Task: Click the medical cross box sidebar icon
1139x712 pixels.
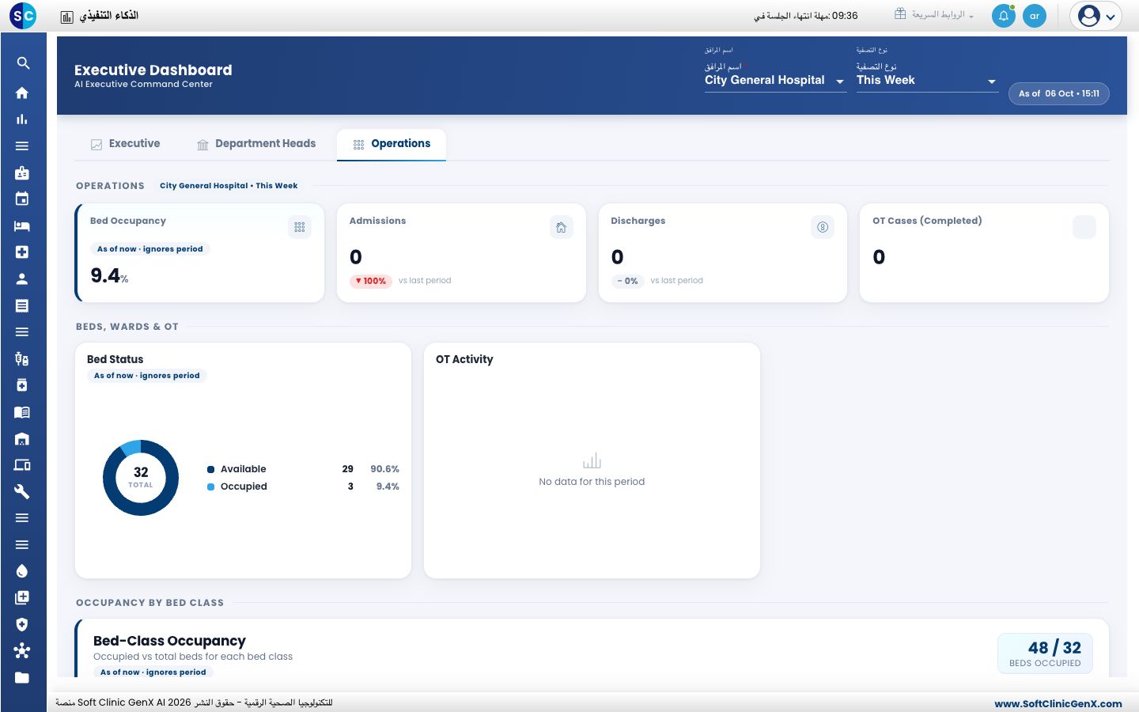Action: pos(22,252)
